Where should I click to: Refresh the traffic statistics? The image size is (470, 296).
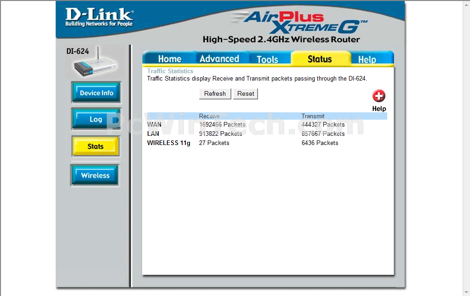click(215, 93)
